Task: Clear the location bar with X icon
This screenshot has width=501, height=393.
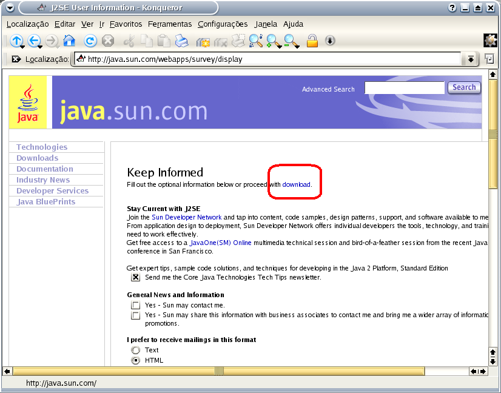Action: point(16,59)
